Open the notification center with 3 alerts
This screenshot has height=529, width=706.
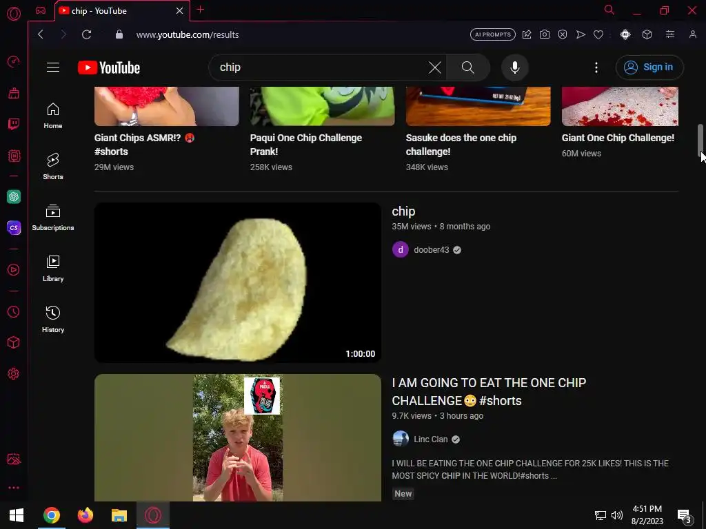684,515
